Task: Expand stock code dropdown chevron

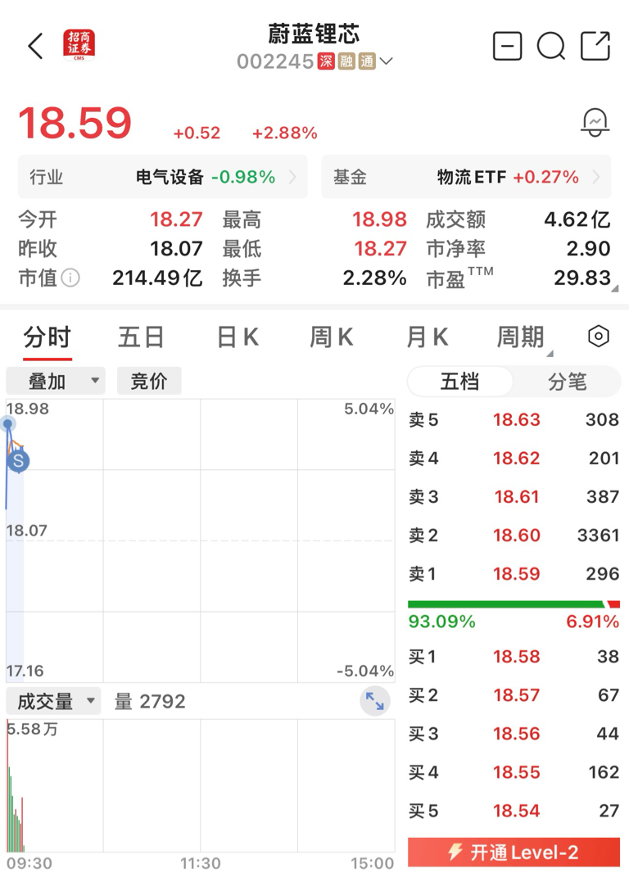Action: [x=386, y=61]
